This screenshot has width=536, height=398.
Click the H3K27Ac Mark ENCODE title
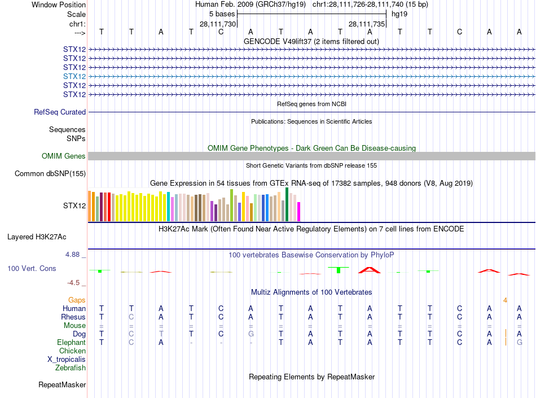(311, 229)
